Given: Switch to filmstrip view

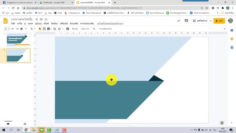Looking at the screenshot, I should tap(8, 124).
